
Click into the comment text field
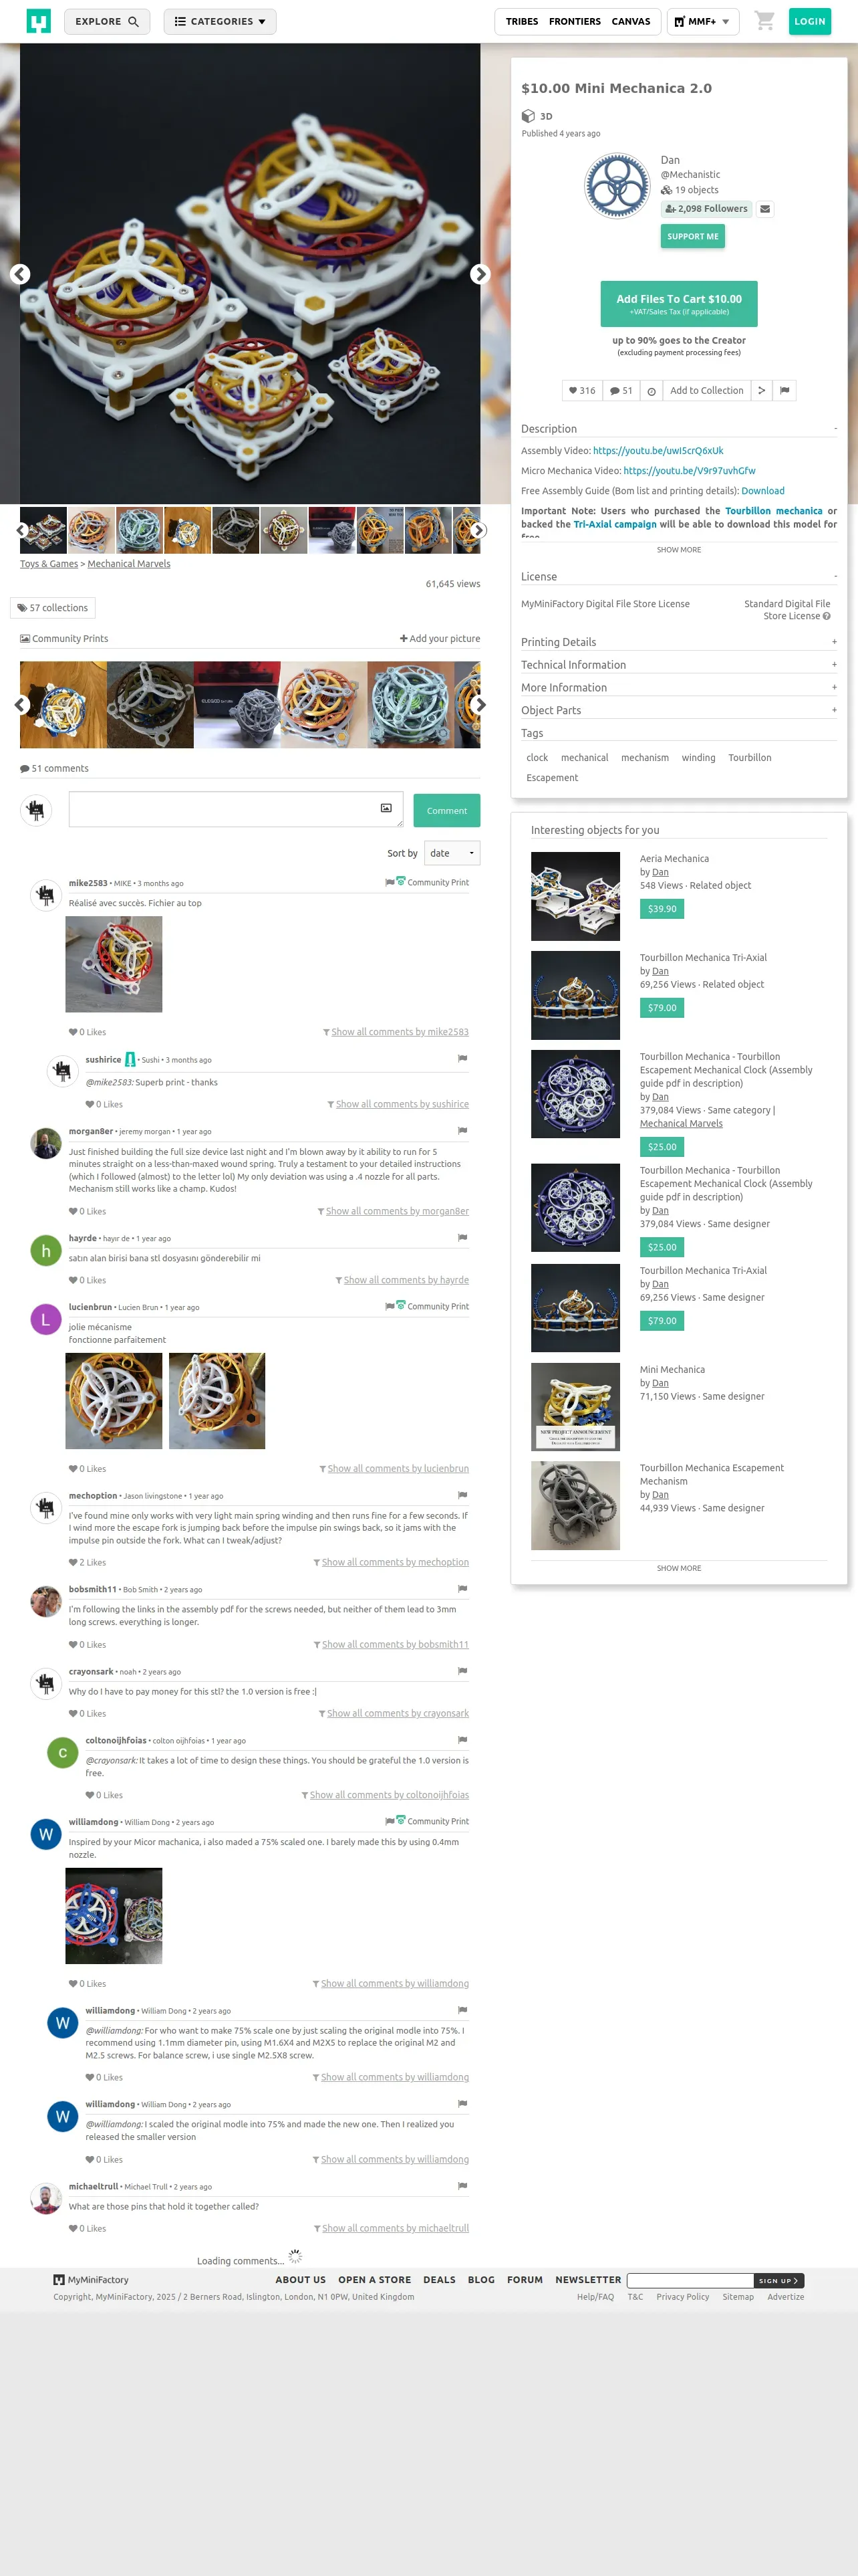236,809
